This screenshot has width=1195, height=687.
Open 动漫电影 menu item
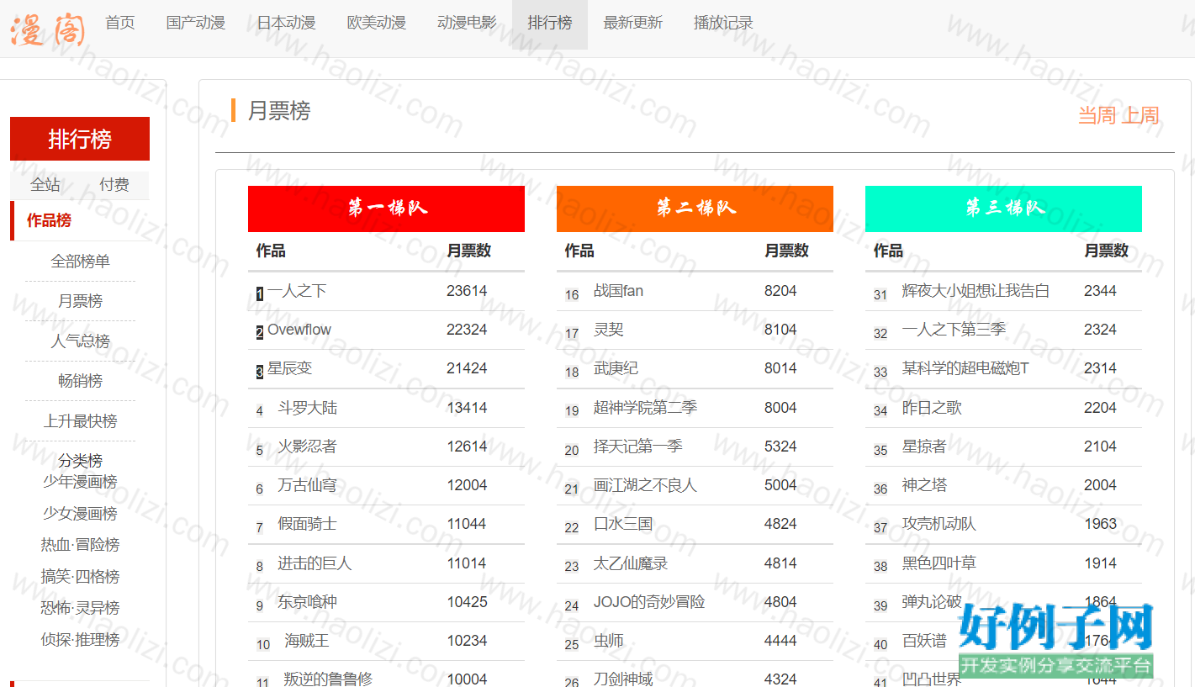coord(467,23)
